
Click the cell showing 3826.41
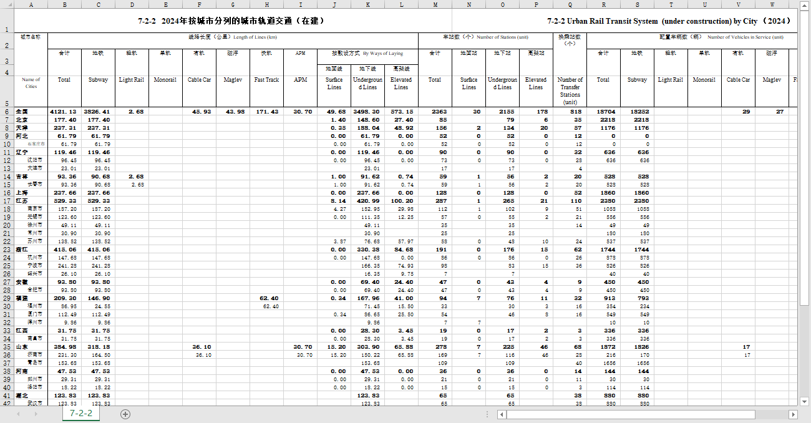(x=99, y=112)
